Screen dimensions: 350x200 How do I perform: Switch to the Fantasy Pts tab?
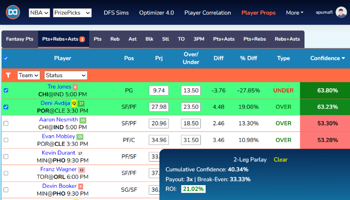[20, 39]
